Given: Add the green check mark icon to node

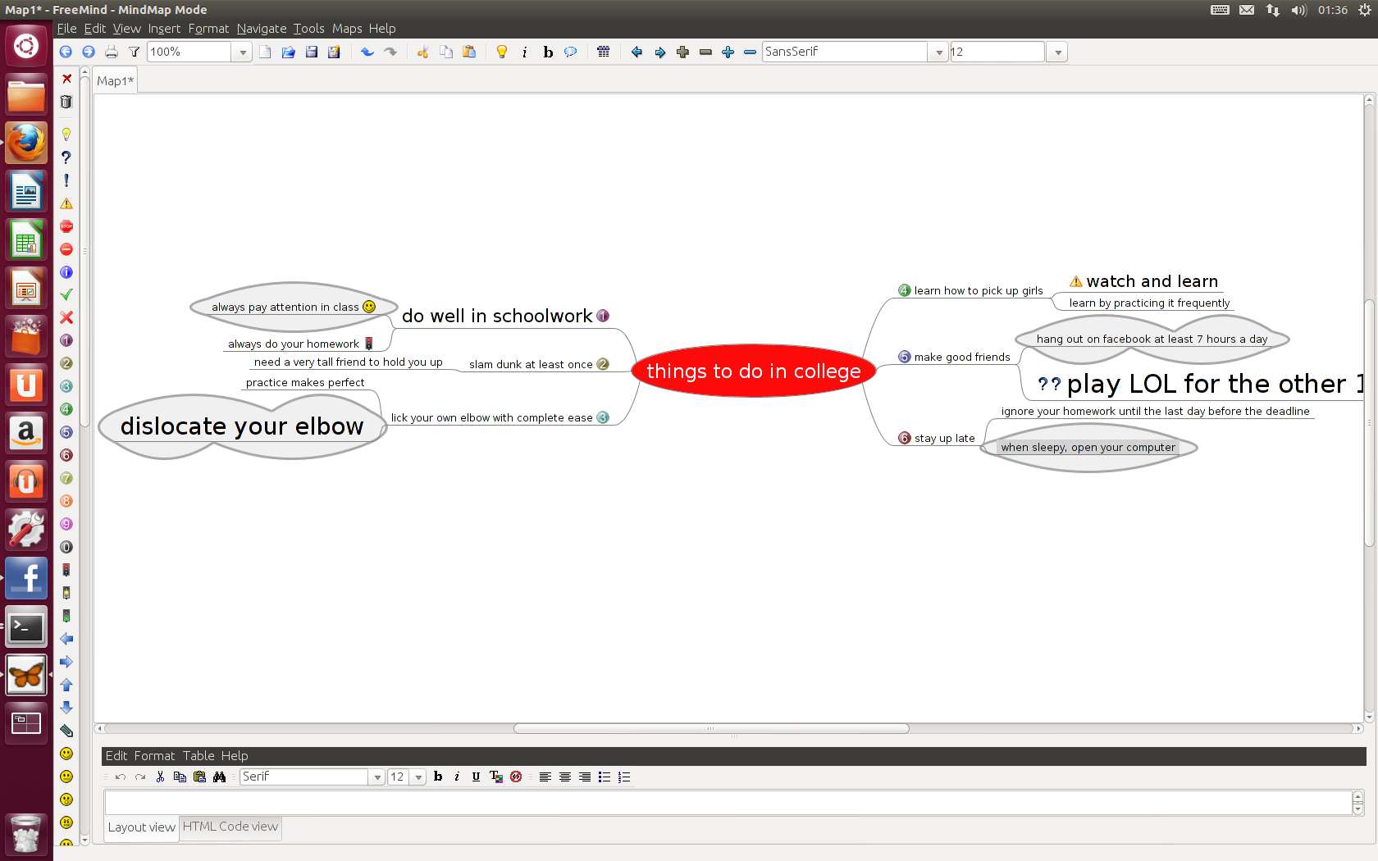Looking at the screenshot, I should 66,294.
